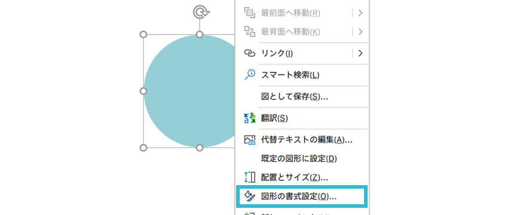Click the teal circle shape
The image size is (520, 215).
click(189, 91)
